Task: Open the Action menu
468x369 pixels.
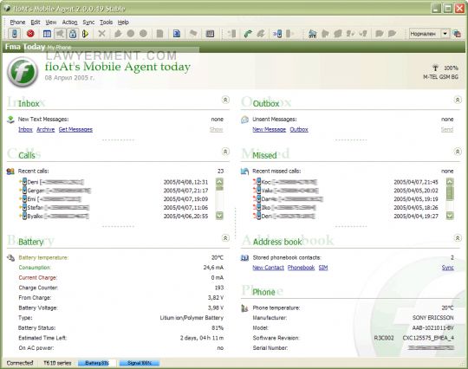Action: 69,23
